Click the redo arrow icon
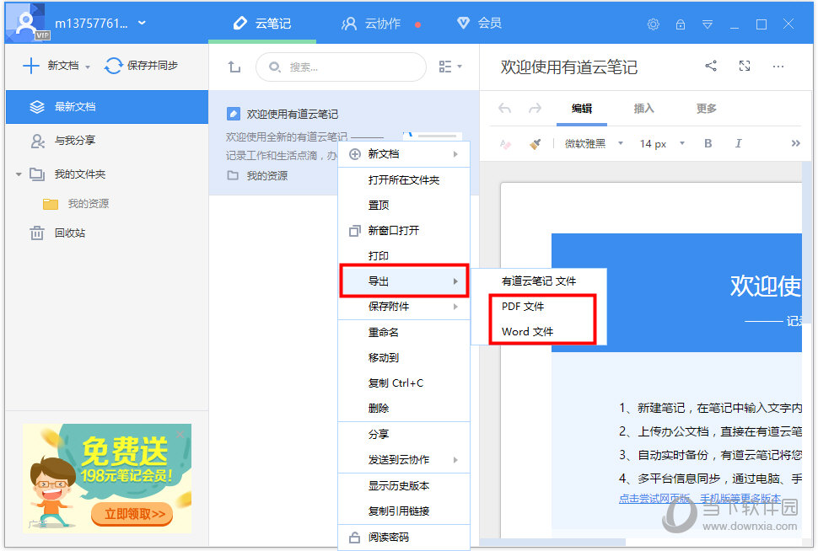818x551 pixels. pos(535,109)
